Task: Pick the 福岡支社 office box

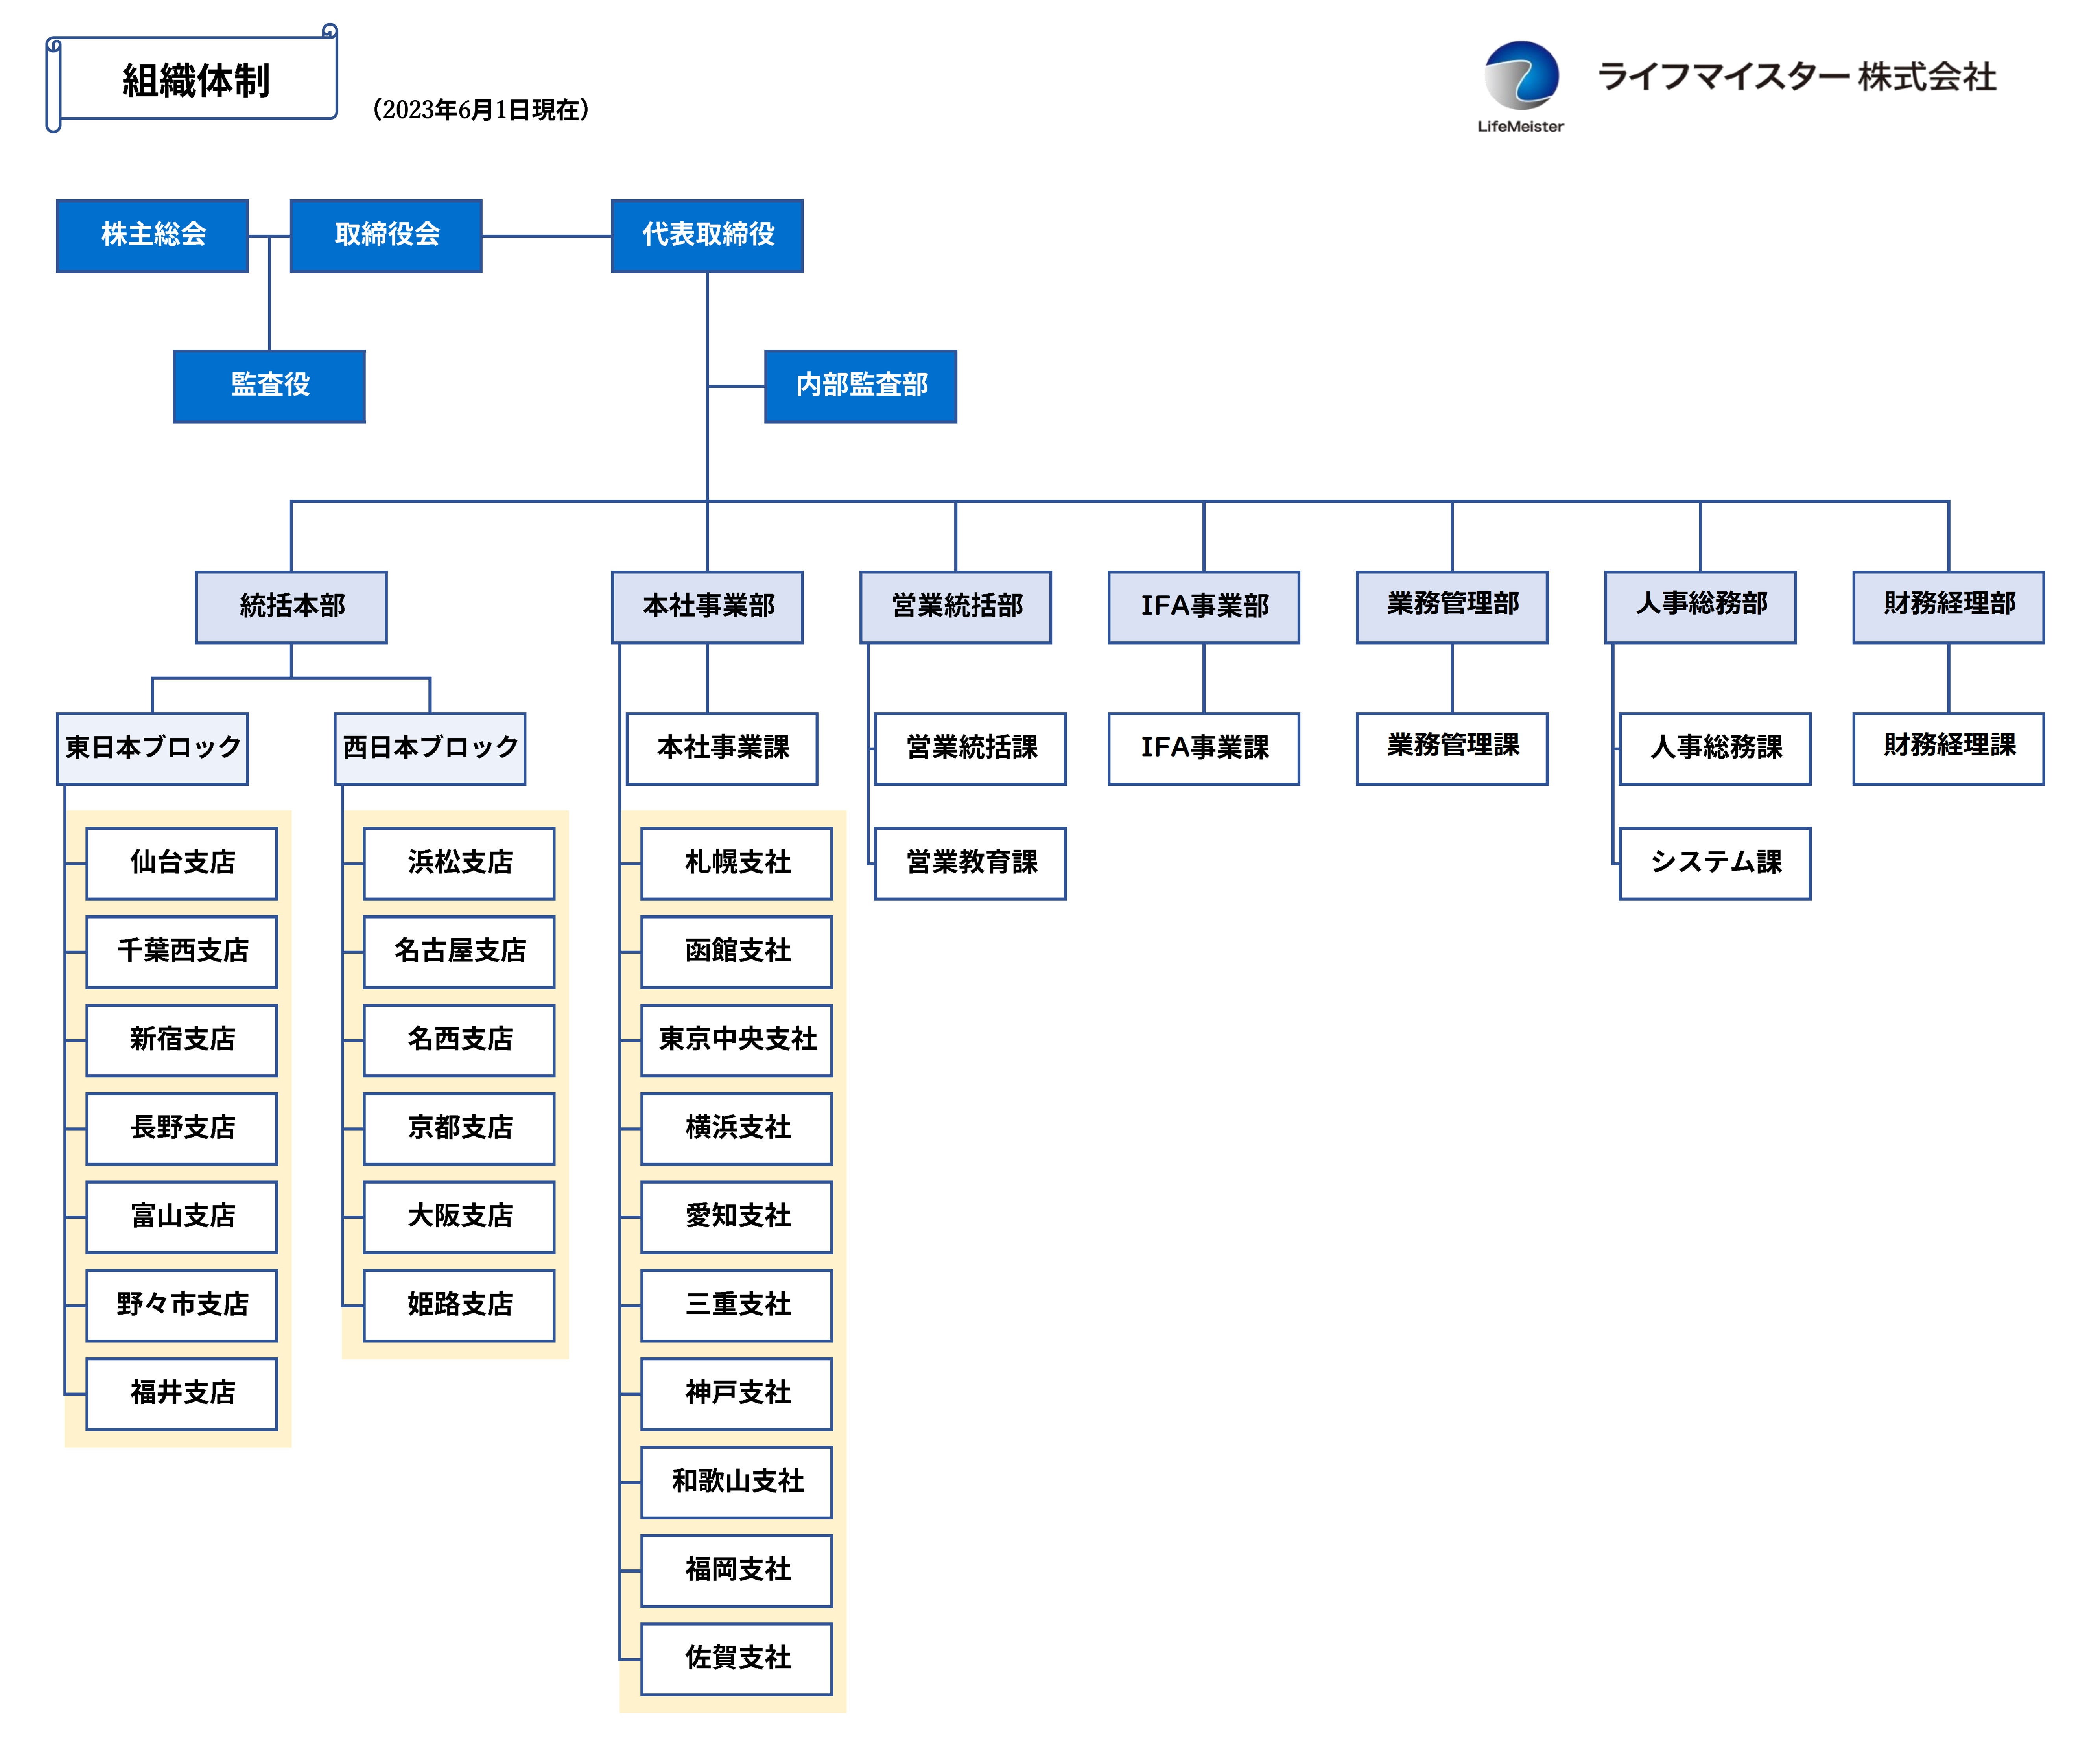Action: [737, 1570]
